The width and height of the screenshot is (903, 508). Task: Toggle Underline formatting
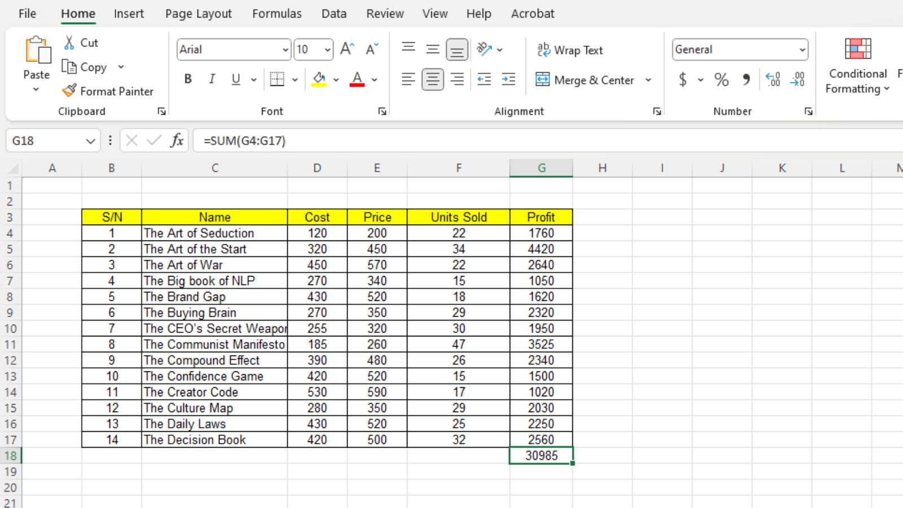[x=236, y=80]
